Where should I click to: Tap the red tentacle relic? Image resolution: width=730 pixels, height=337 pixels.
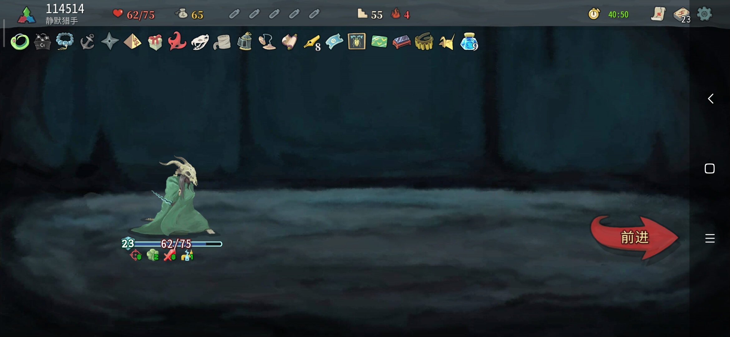tap(177, 41)
